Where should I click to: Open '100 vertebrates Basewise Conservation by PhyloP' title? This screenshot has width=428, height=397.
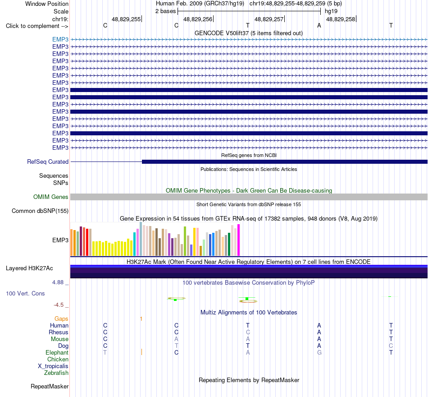point(249,282)
